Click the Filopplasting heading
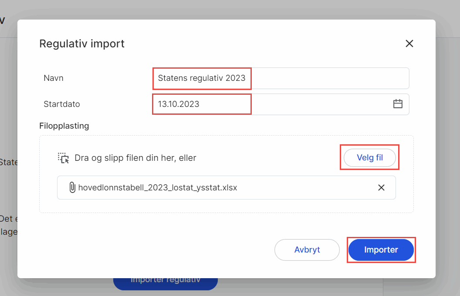The image size is (460, 296). pyautogui.click(x=64, y=126)
